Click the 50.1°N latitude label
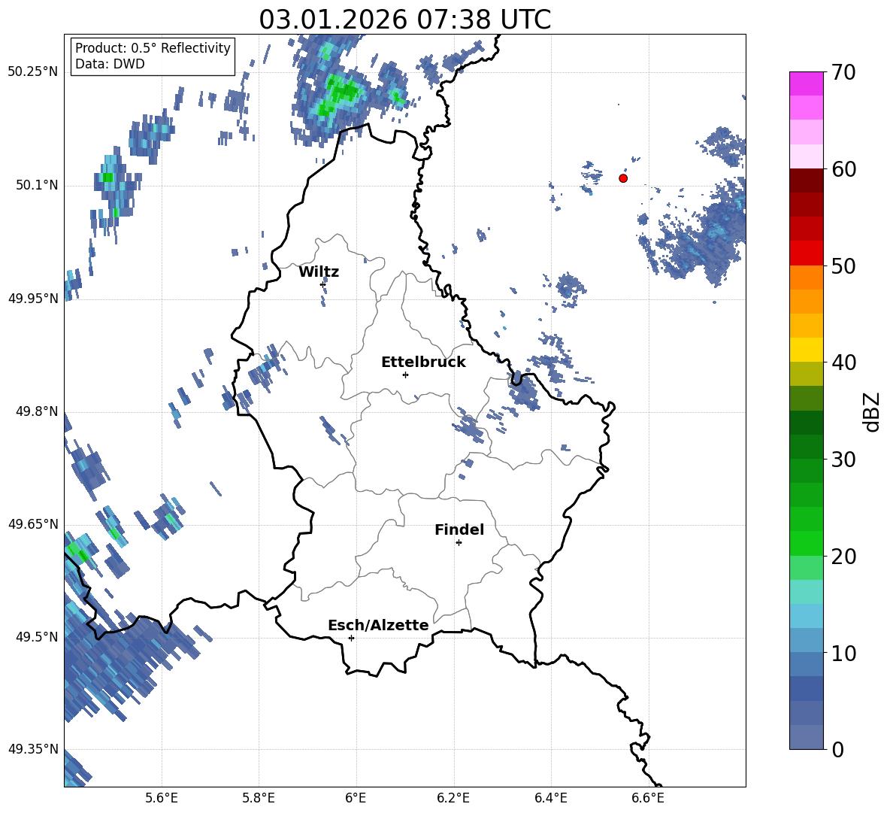Image resolution: width=890 pixels, height=813 pixels. pyautogui.click(x=37, y=185)
